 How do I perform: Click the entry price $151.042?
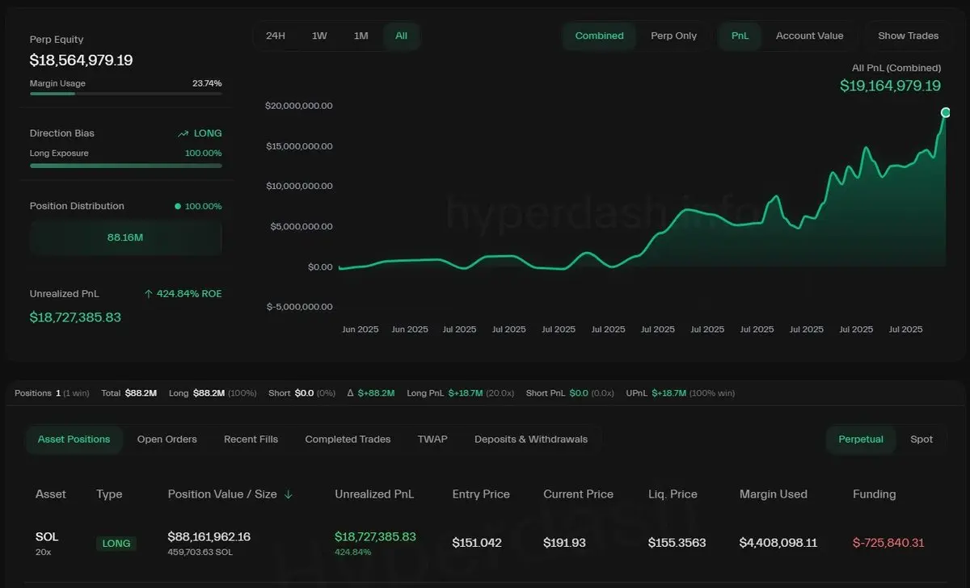[x=477, y=543]
